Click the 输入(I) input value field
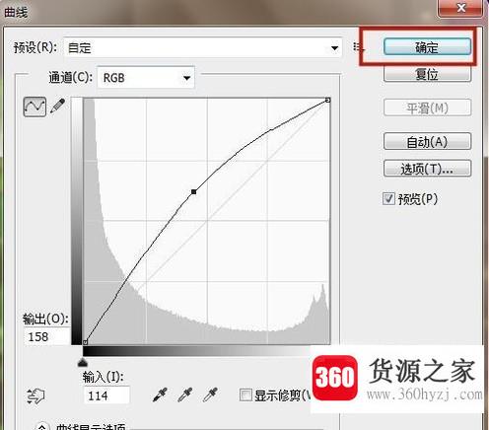The width and height of the screenshot is (489, 430). 106,395
